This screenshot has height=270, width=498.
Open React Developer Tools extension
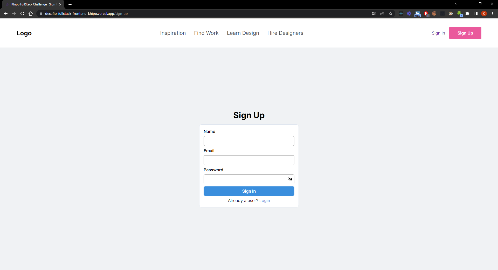401,14
